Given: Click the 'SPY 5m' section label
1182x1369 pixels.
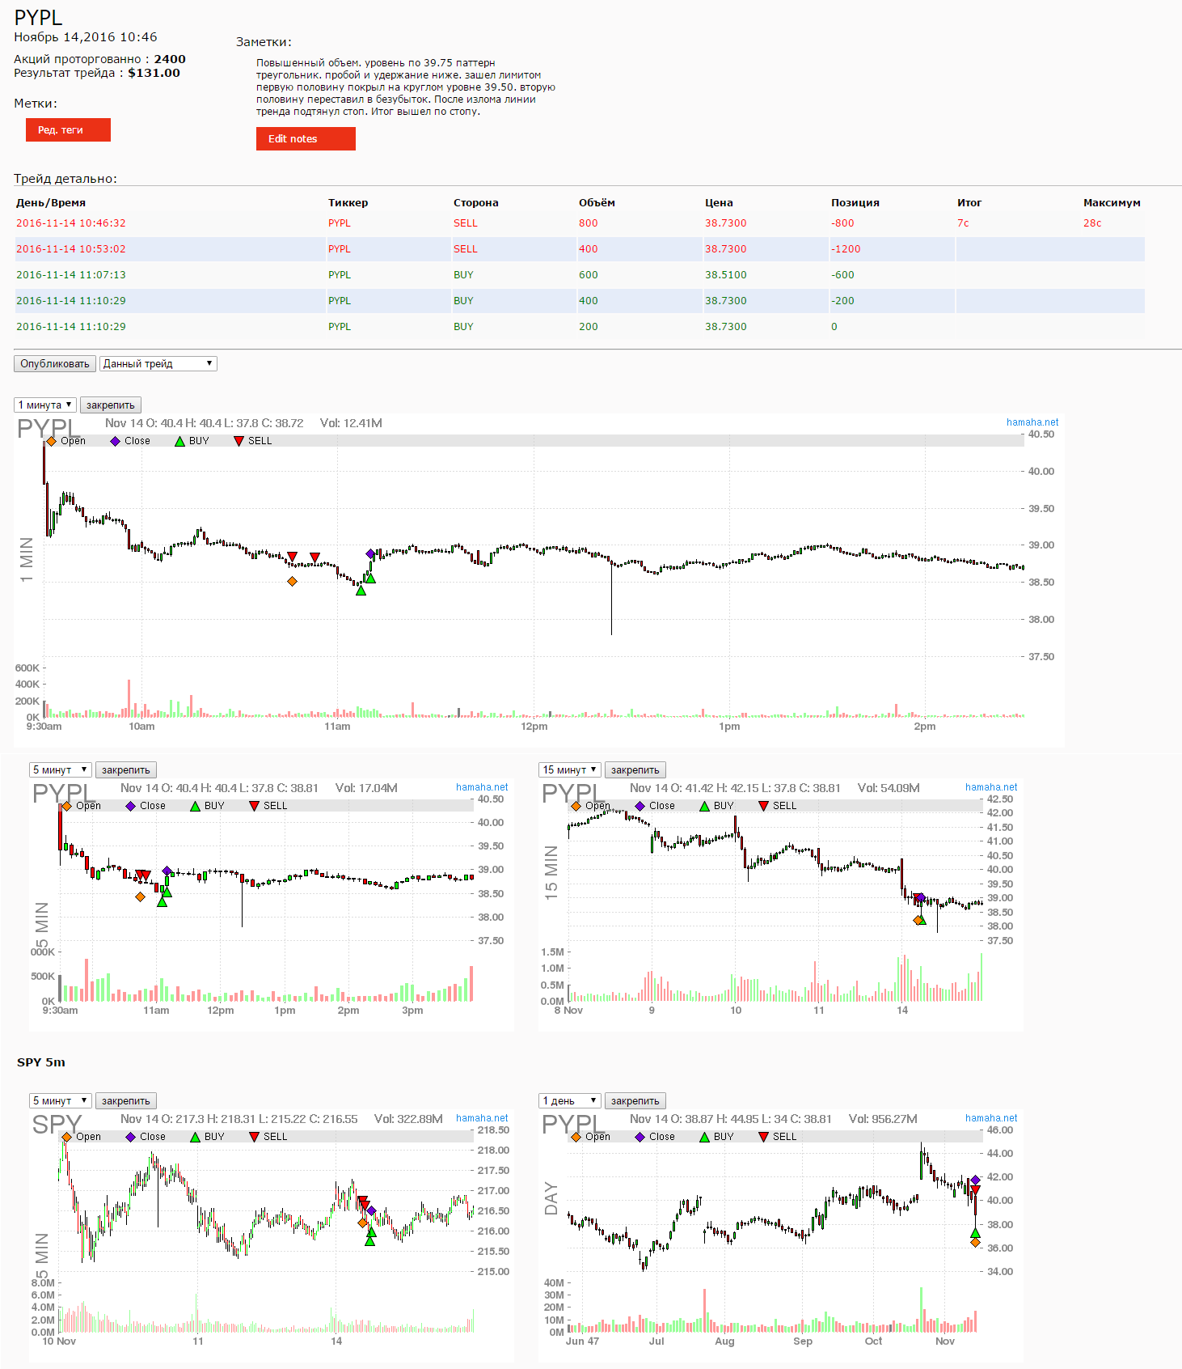Looking at the screenshot, I should 41,1062.
